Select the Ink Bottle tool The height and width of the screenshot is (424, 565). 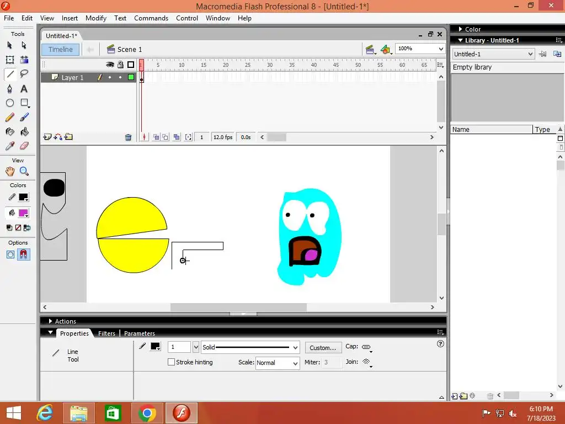[10, 131]
